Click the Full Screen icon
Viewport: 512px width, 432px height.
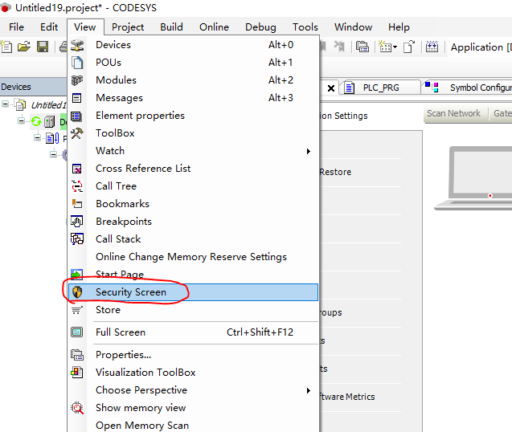pyautogui.click(x=77, y=332)
